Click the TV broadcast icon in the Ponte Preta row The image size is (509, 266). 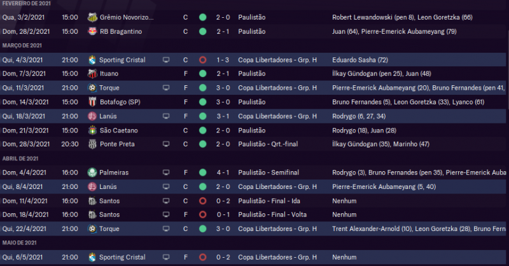click(166, 144)
